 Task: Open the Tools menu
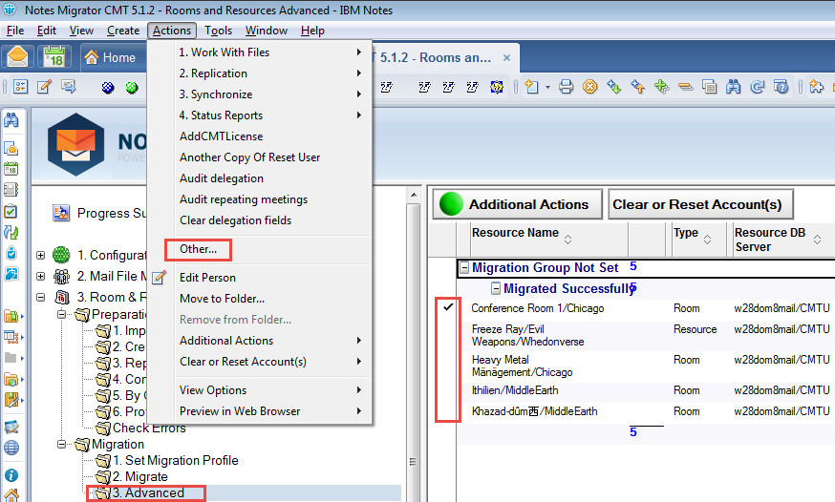tap(219, 31)
